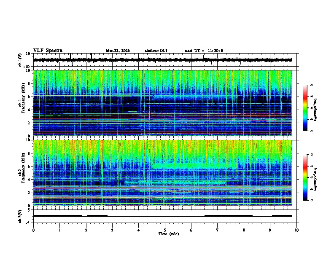Click the "start UT = 11:20:0" label
334x258 pixels.
(204, 51)
